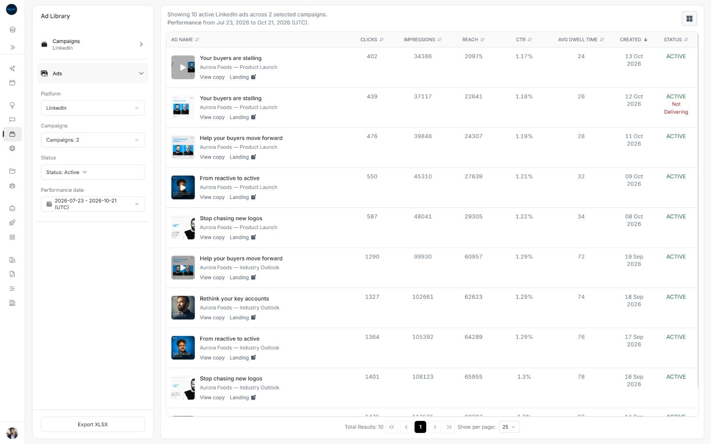Go to first page of results

coord(391,427)
